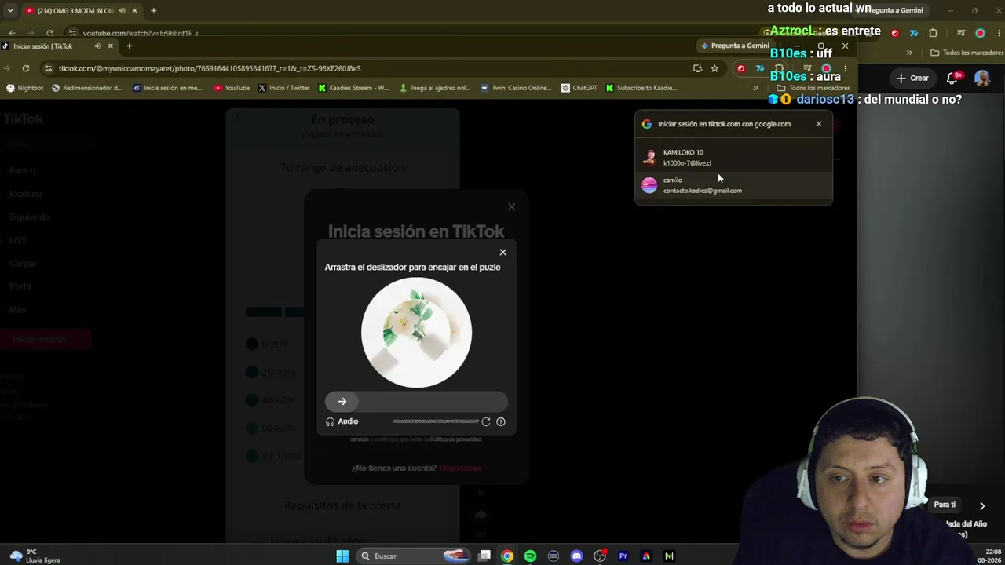1005x565 pixels.
Task: Click the Registrarse link
Action: [460, 468]
